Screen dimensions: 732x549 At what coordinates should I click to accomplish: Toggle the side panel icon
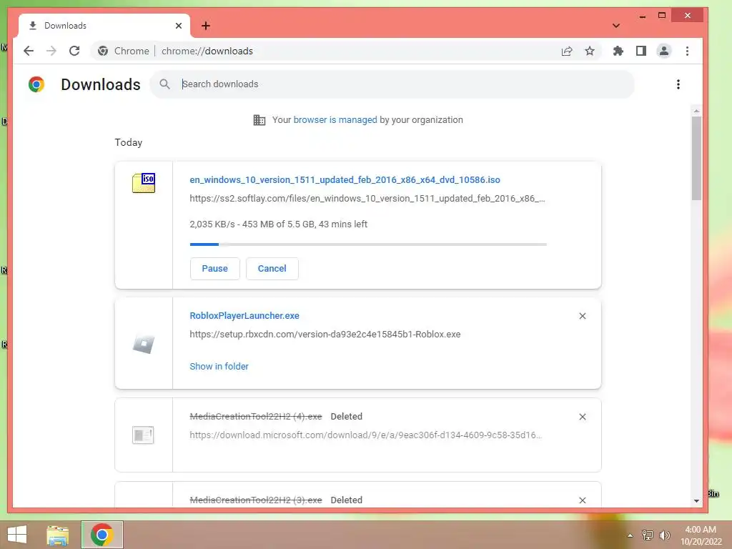click(641, 51)
